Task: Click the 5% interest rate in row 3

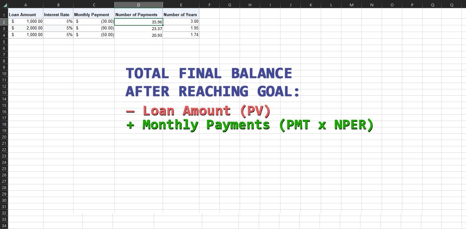Action: click(x=58, y=28)
